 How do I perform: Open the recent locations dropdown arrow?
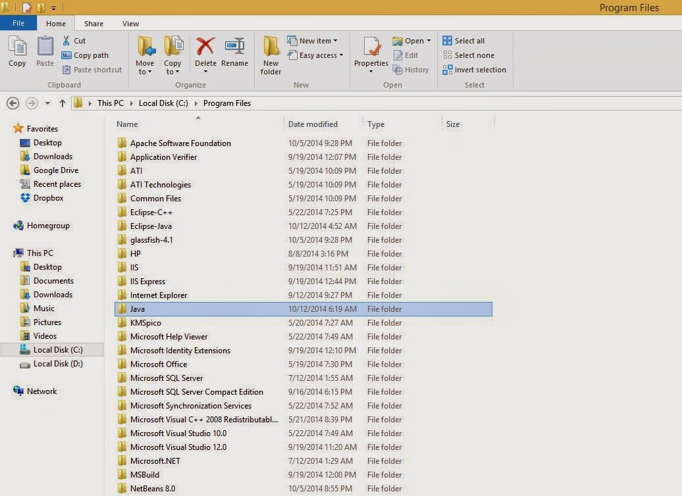(x=47, y=103)
